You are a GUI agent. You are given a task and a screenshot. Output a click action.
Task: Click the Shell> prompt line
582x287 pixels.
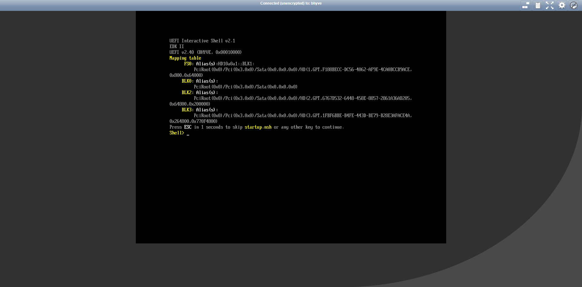coord(179,133)
